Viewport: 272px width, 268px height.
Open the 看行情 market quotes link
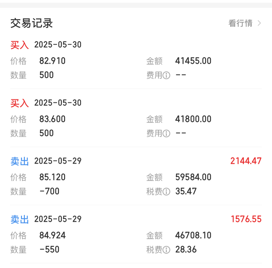click(240, 23)
